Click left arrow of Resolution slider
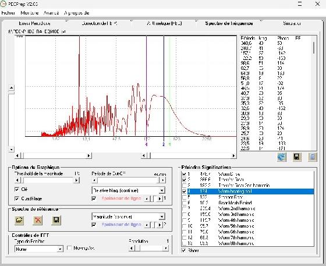The image size is (326, 266). (131, 248)
